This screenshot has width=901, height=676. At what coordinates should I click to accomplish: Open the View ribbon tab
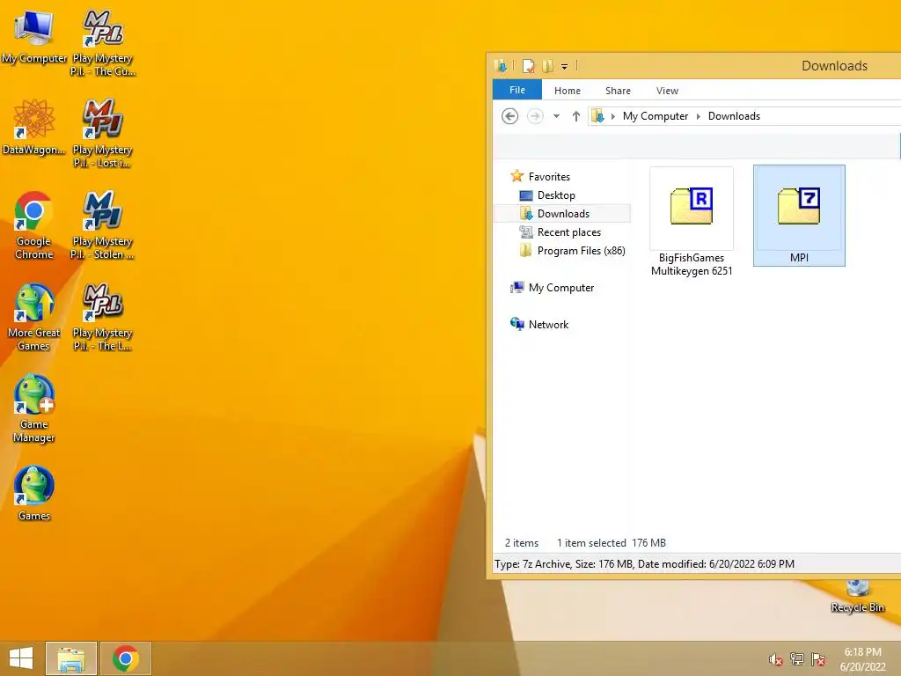point(667,91)
